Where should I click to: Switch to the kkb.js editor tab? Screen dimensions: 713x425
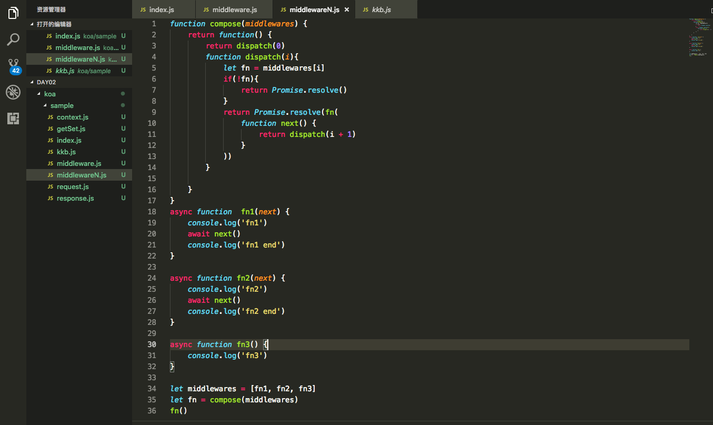click(386, 9)
